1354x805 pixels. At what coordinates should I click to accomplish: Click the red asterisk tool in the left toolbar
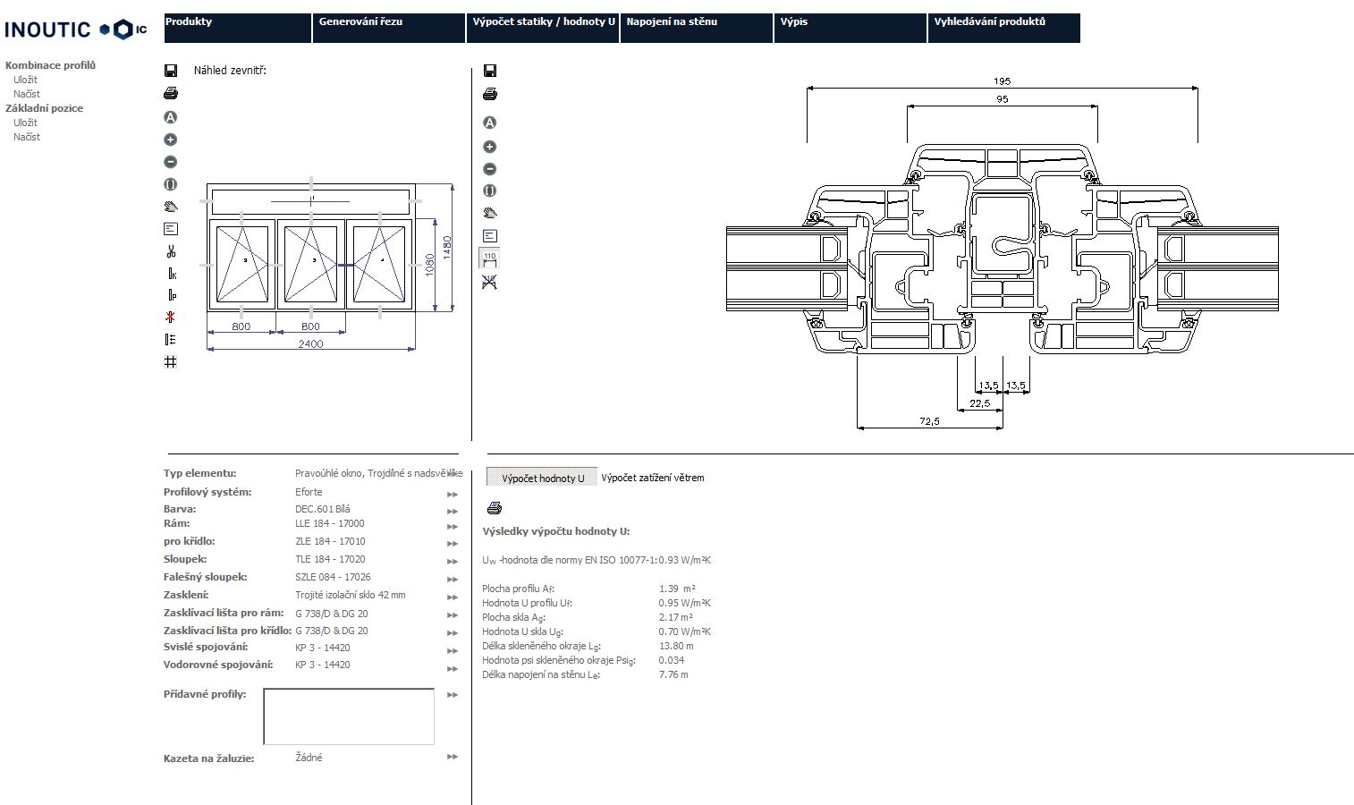coord(170,318)
